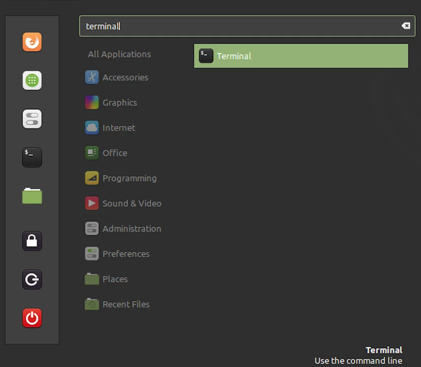Select the Administration category
The image size is (421, 367).
pos(123,228)
